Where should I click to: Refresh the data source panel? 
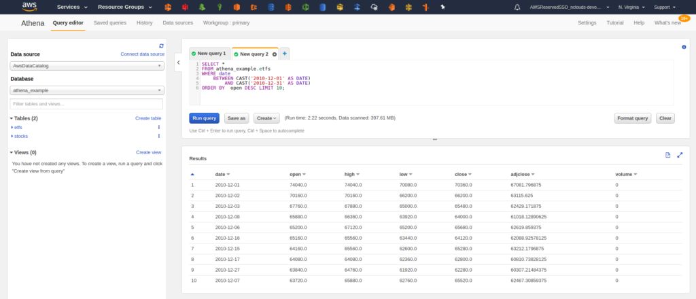coord(161,46)
